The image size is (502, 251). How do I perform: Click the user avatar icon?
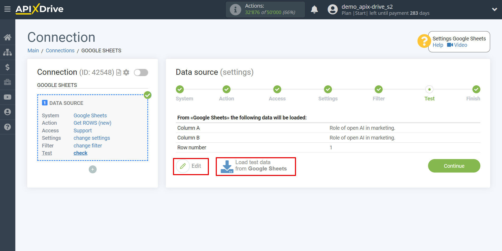point(333,10)
